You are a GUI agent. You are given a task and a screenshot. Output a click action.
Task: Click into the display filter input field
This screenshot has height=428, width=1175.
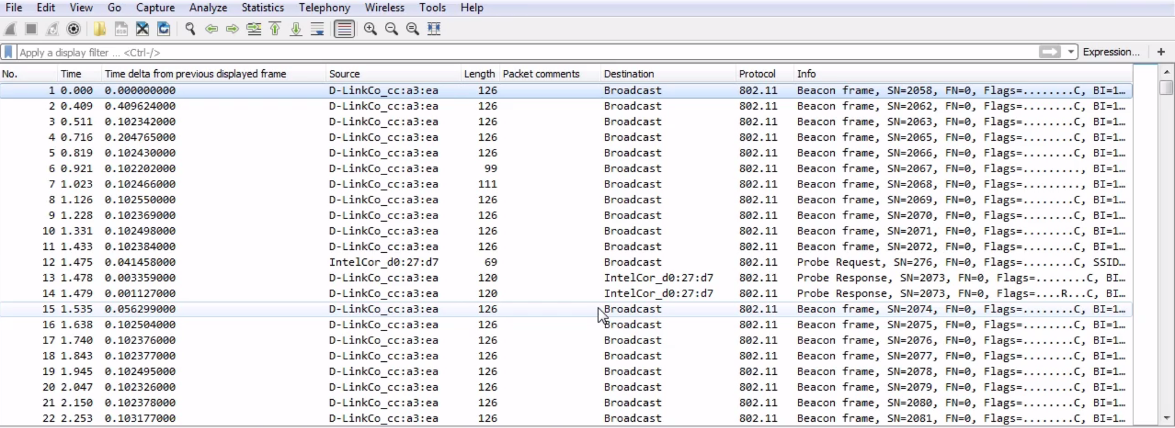[490, 53]
